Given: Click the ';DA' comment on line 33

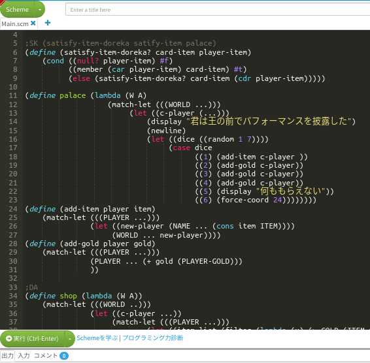Looking at the screenshot, I should click(x=31, y=287).
